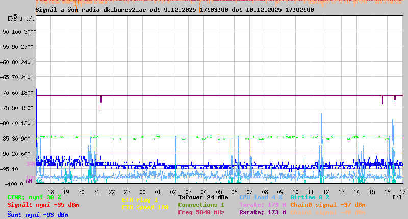Click the '00' hour tick label
Screen dimensions: 408x219
coord(142,192)
